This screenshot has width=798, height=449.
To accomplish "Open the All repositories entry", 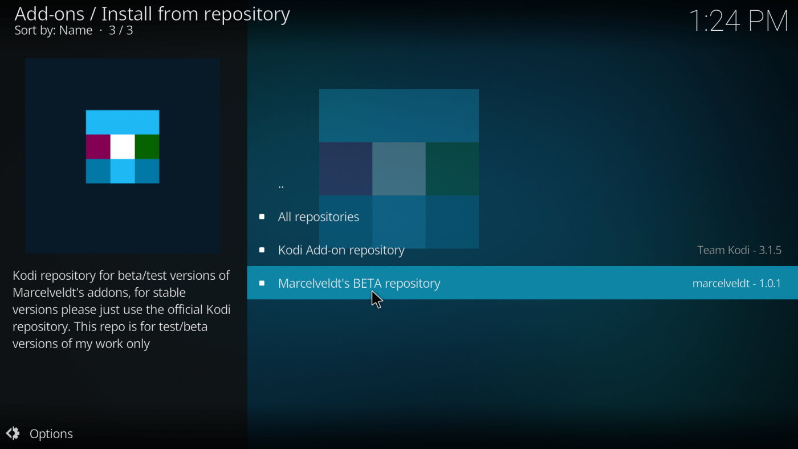I will coord(522,217).
